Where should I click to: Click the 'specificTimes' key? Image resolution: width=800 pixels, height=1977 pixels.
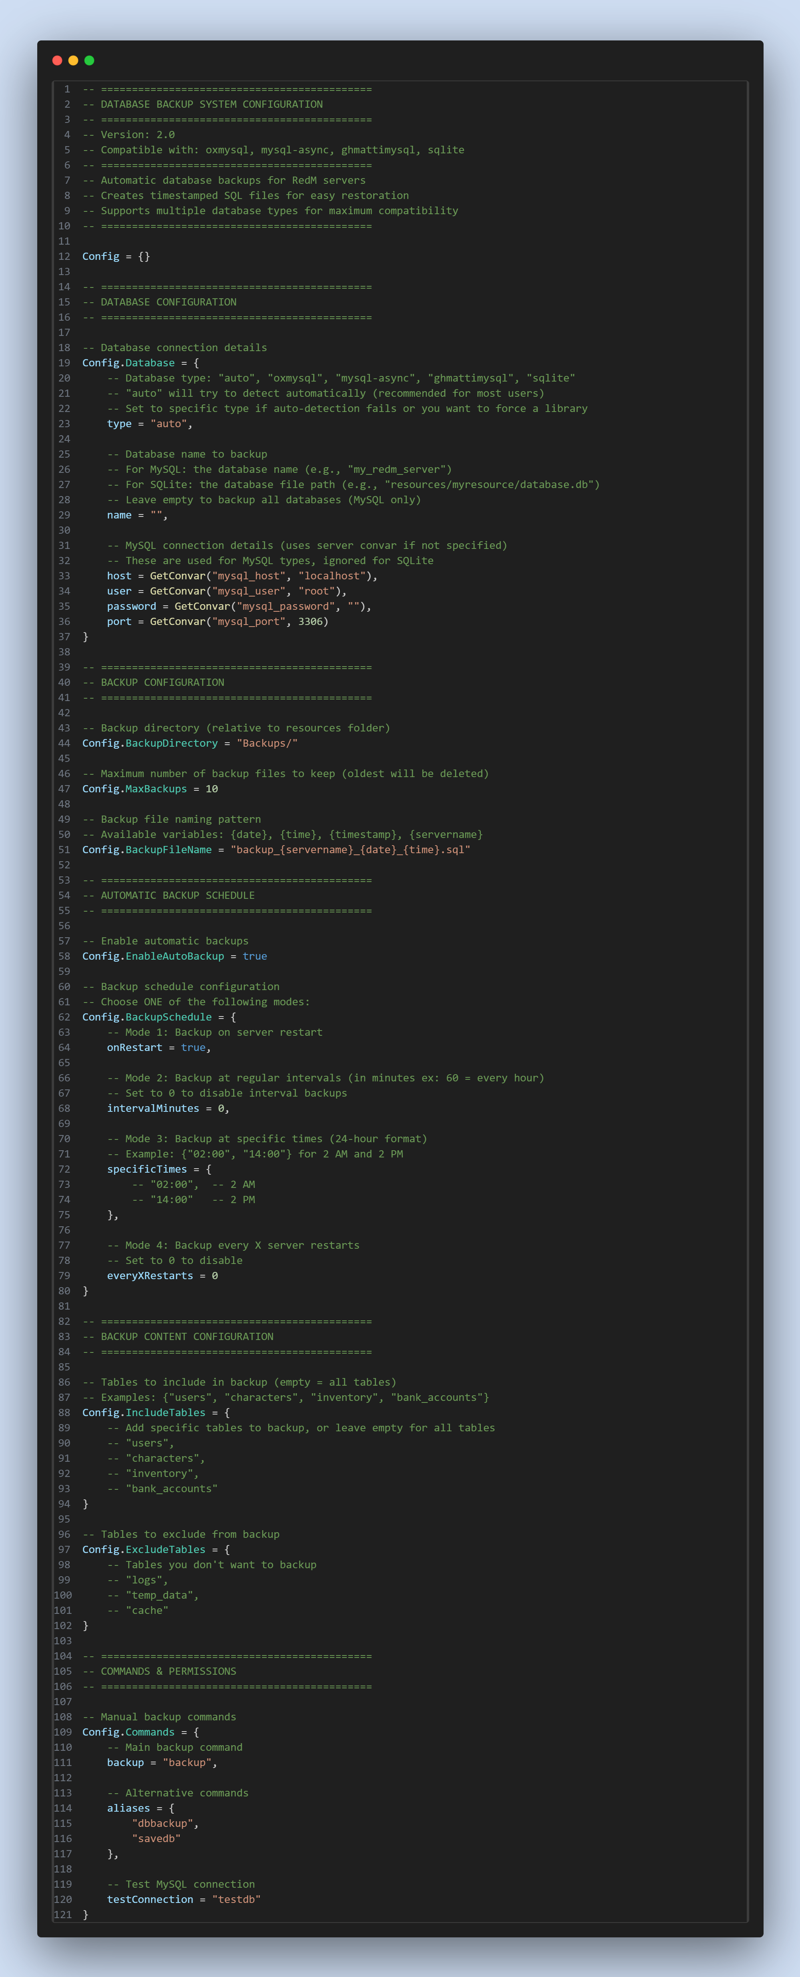pos(147,1169)
